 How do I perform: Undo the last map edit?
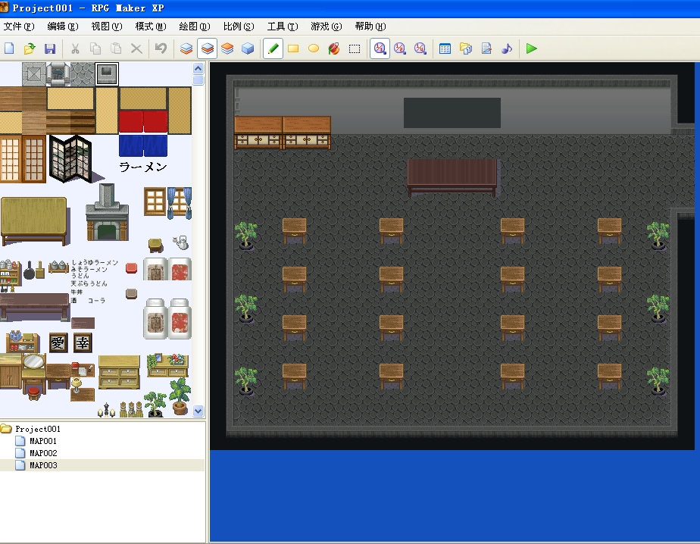click(161, 48)
